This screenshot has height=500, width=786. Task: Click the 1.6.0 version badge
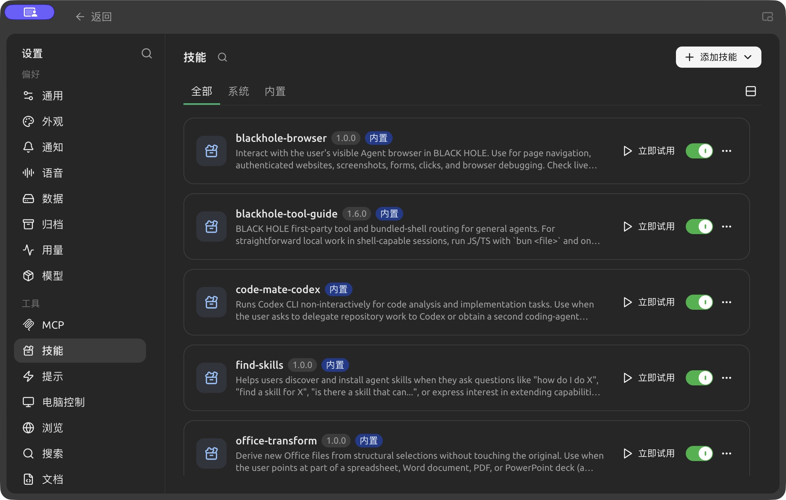tap(357, 214)
